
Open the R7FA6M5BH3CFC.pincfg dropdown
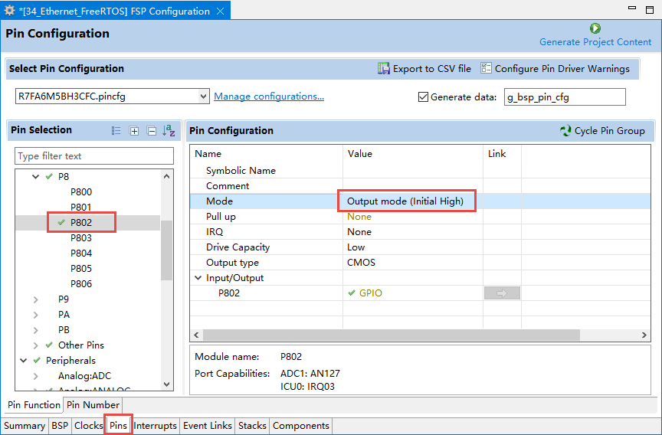(204, 96)
